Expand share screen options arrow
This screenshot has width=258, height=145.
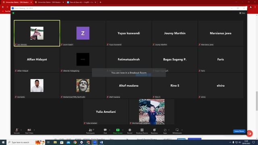tap(123, 130)
